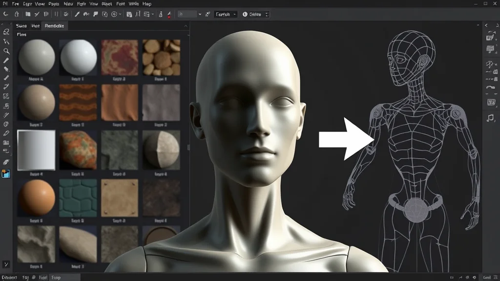This screenshot has height=281, width=500.
Task: Click the pause bars toolbar icon
Action: [56, 14]
